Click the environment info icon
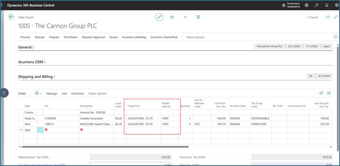The height and width of the screenshot is (166, 340). pos(284,5)
